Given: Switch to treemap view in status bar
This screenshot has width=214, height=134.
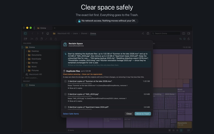Looking at the screenshot, I should click(181, 130).
